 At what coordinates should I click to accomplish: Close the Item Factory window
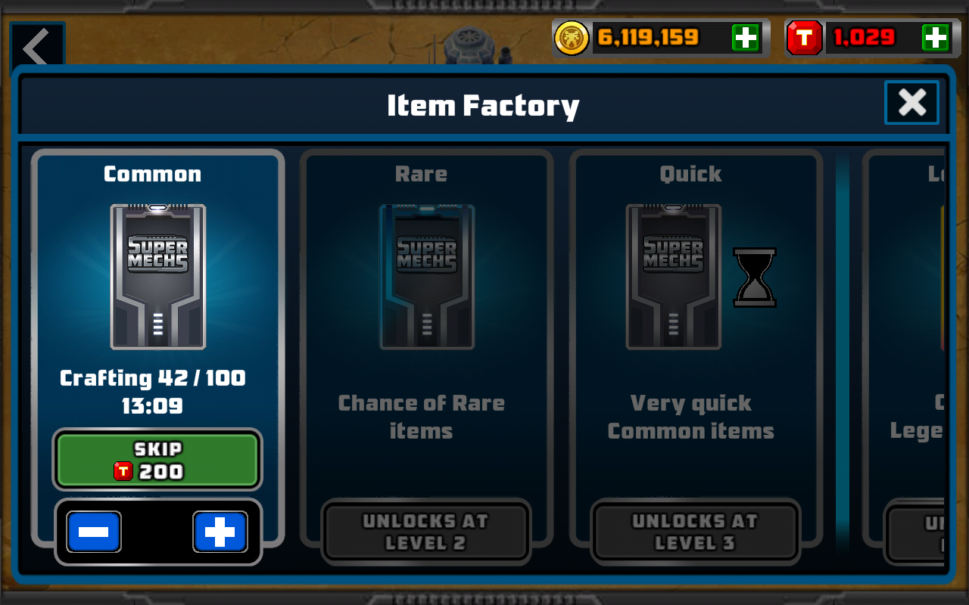click(912, 102)
